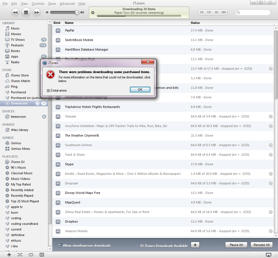Switch to grid view
Viewport: 278px width, 258px height.
[216, 12]
